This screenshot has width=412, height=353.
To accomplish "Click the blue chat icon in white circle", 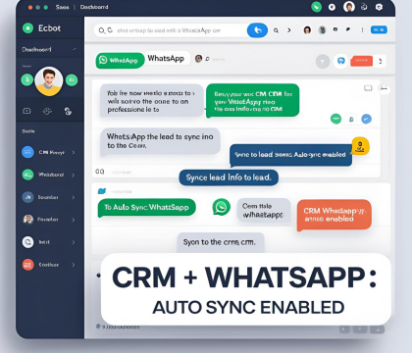I will tap(340, 61).
